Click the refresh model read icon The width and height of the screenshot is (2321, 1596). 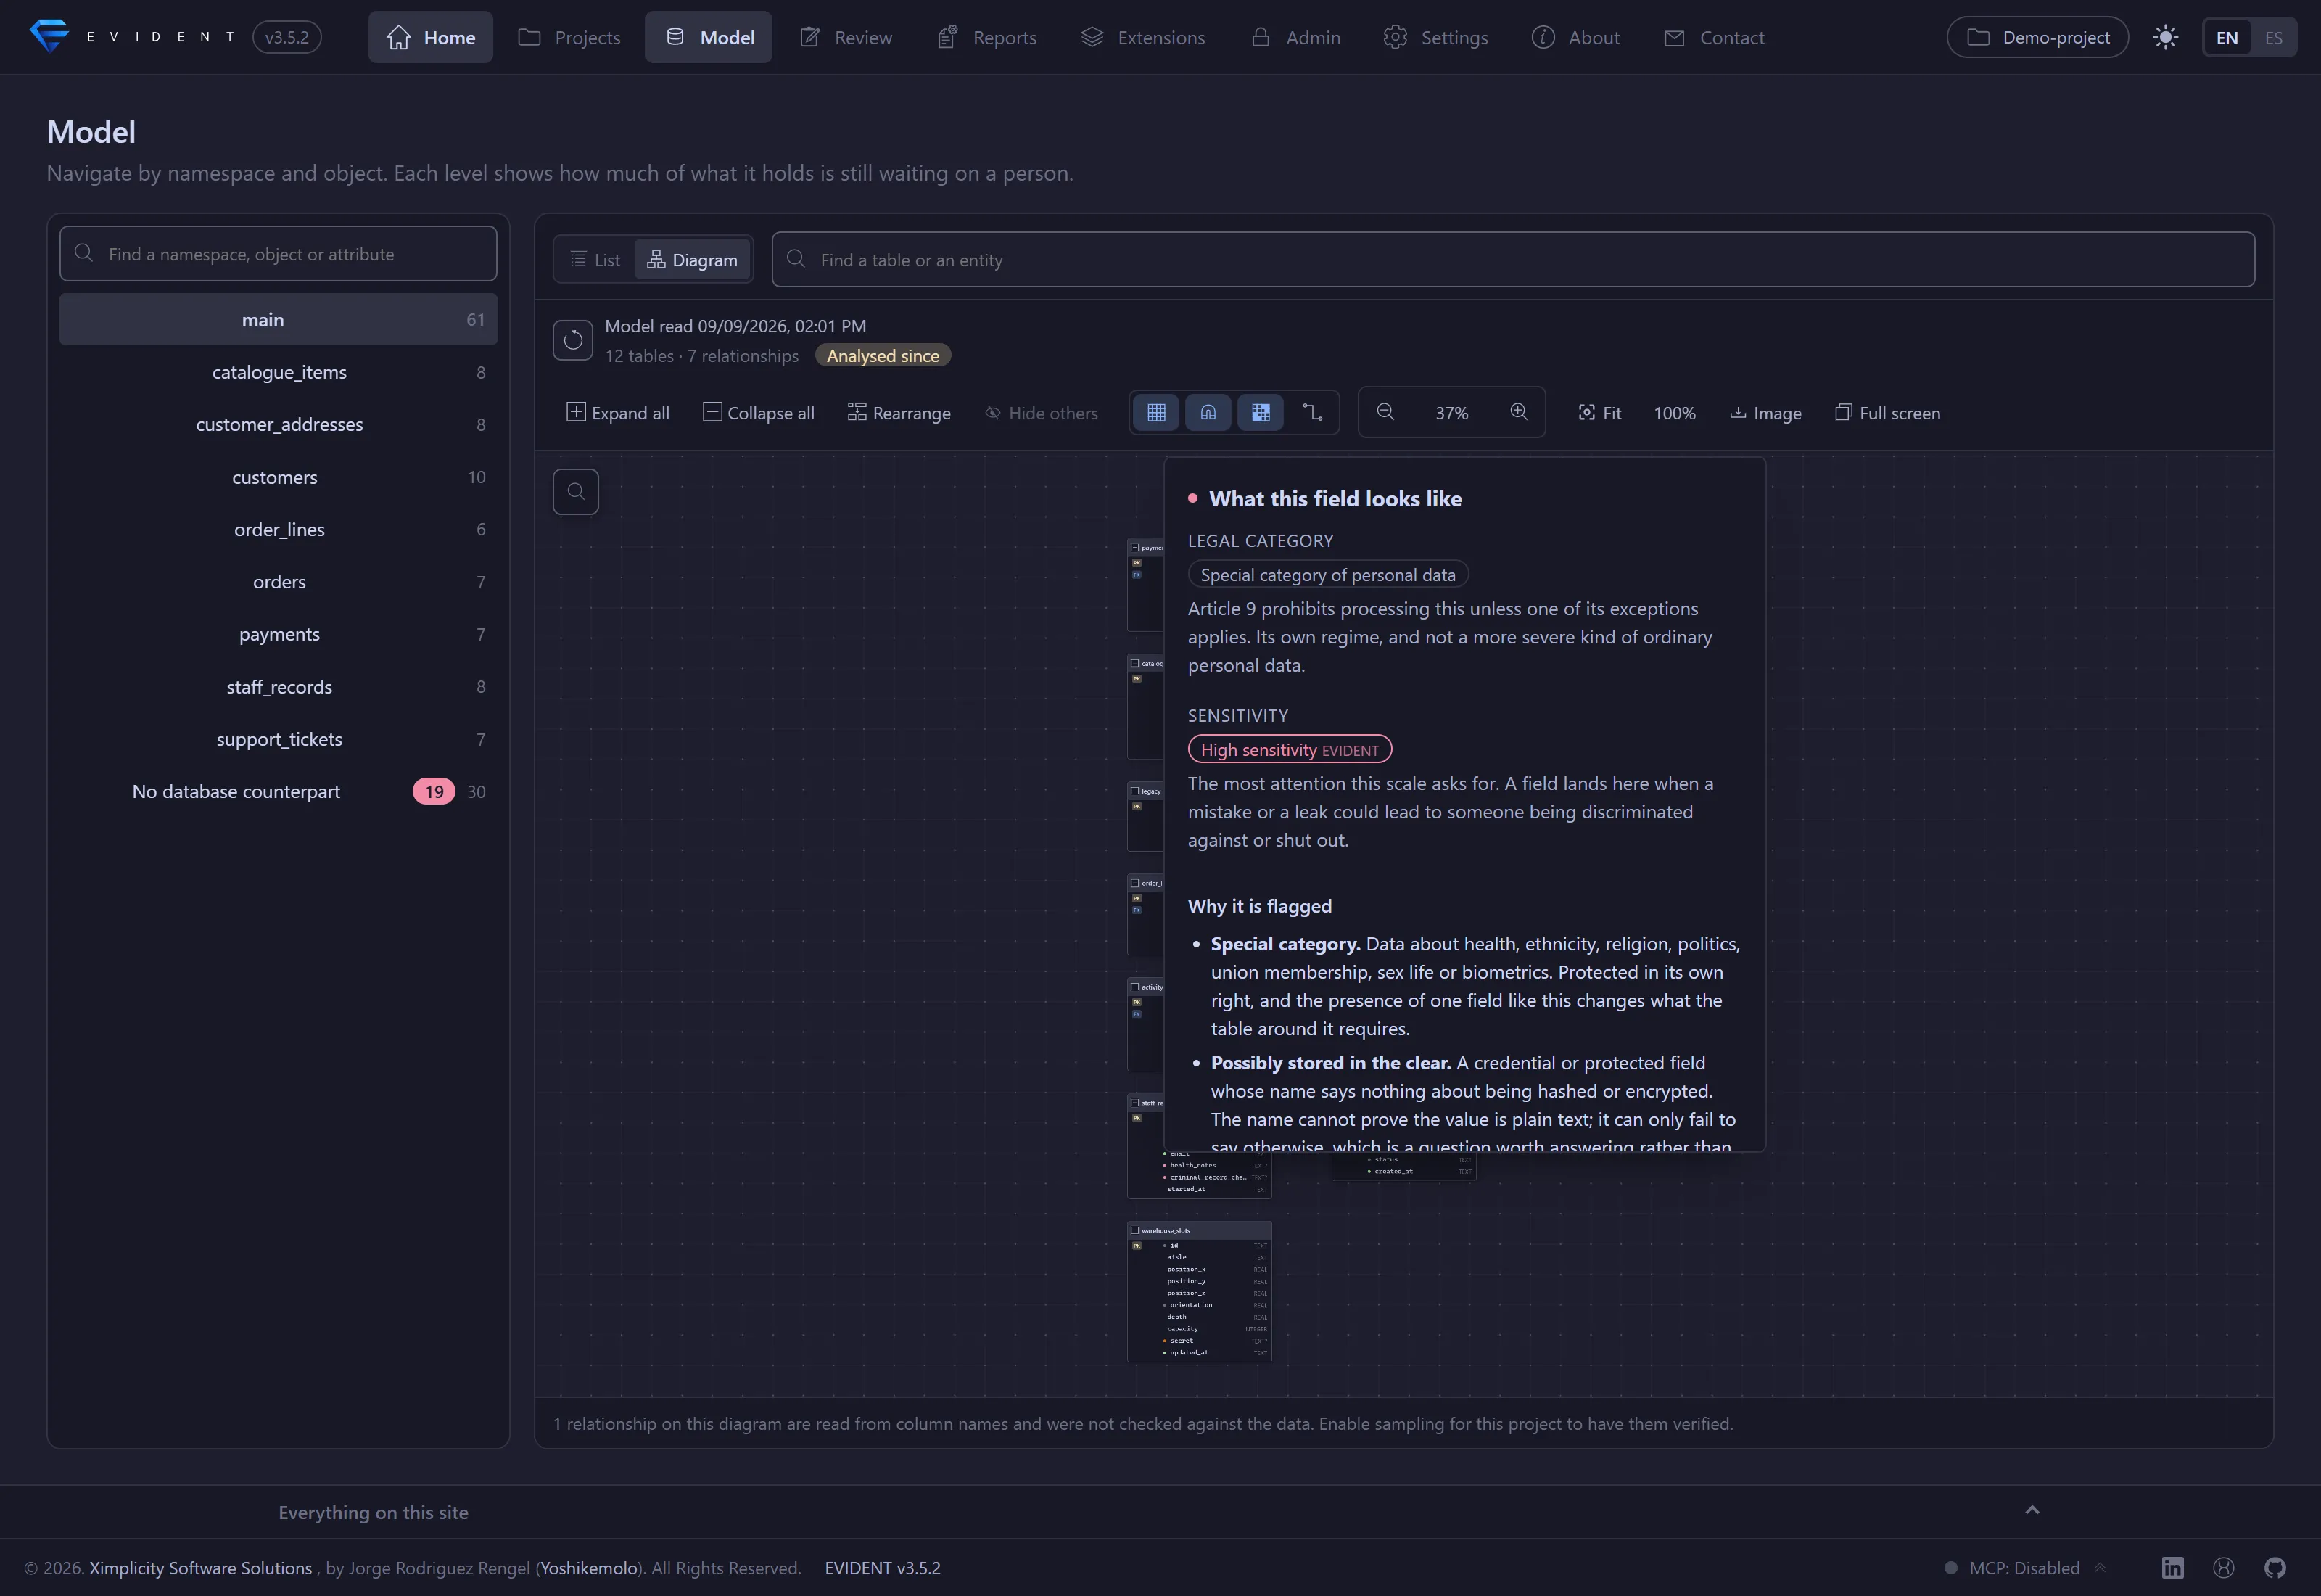point(573,340)
